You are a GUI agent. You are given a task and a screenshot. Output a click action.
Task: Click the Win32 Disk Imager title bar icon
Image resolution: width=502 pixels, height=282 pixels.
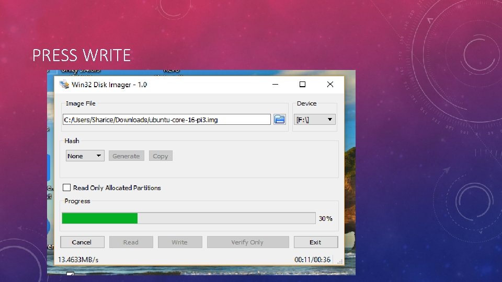[x=64, y=85]
